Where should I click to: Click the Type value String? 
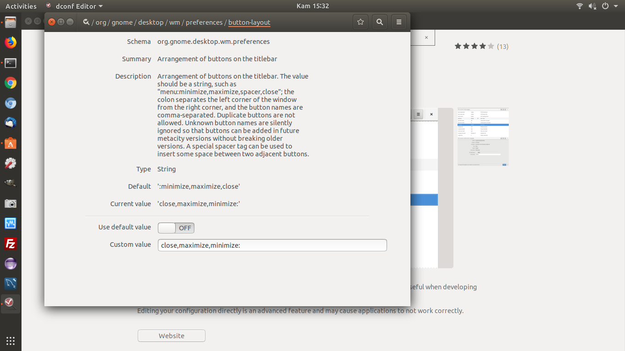(167, 169)
